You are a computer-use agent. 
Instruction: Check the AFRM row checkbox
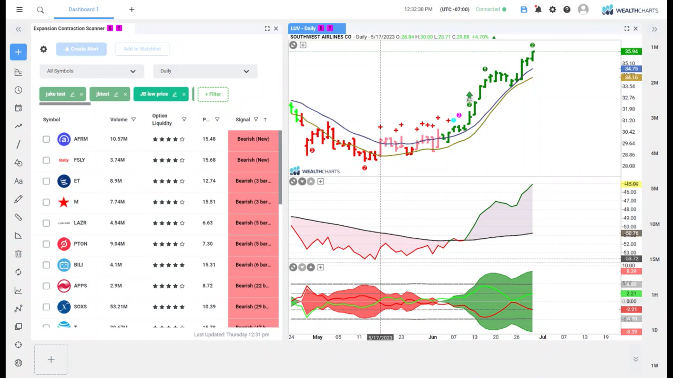click(46, 139)
